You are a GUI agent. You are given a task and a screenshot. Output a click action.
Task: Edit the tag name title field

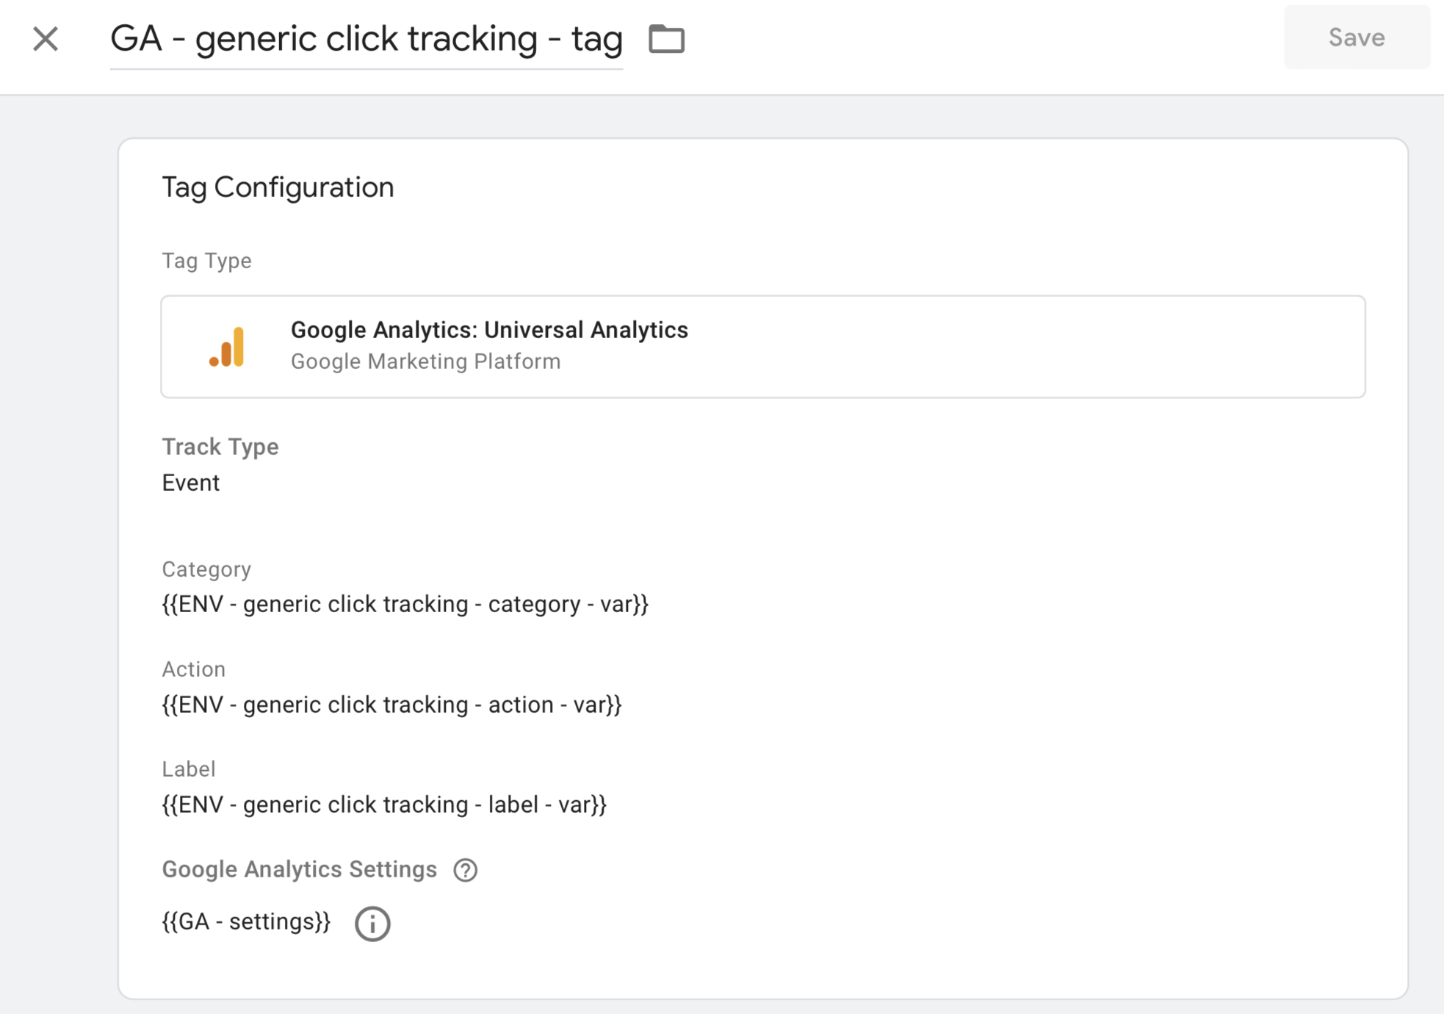pos(366,39)
